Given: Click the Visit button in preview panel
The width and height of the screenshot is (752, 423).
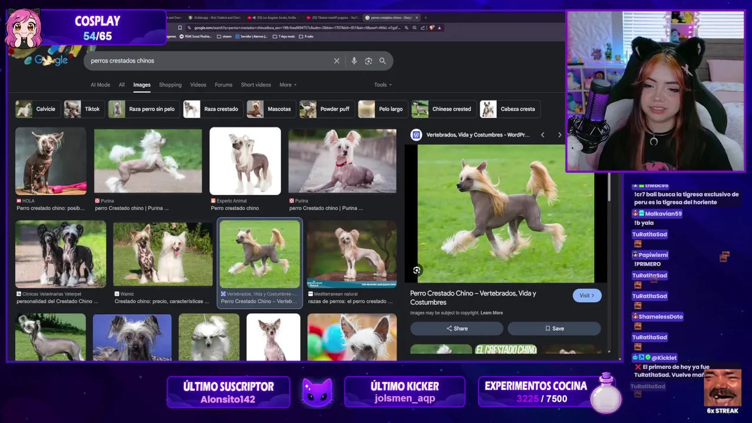Looking at the screenshot, I should point(587,296).
